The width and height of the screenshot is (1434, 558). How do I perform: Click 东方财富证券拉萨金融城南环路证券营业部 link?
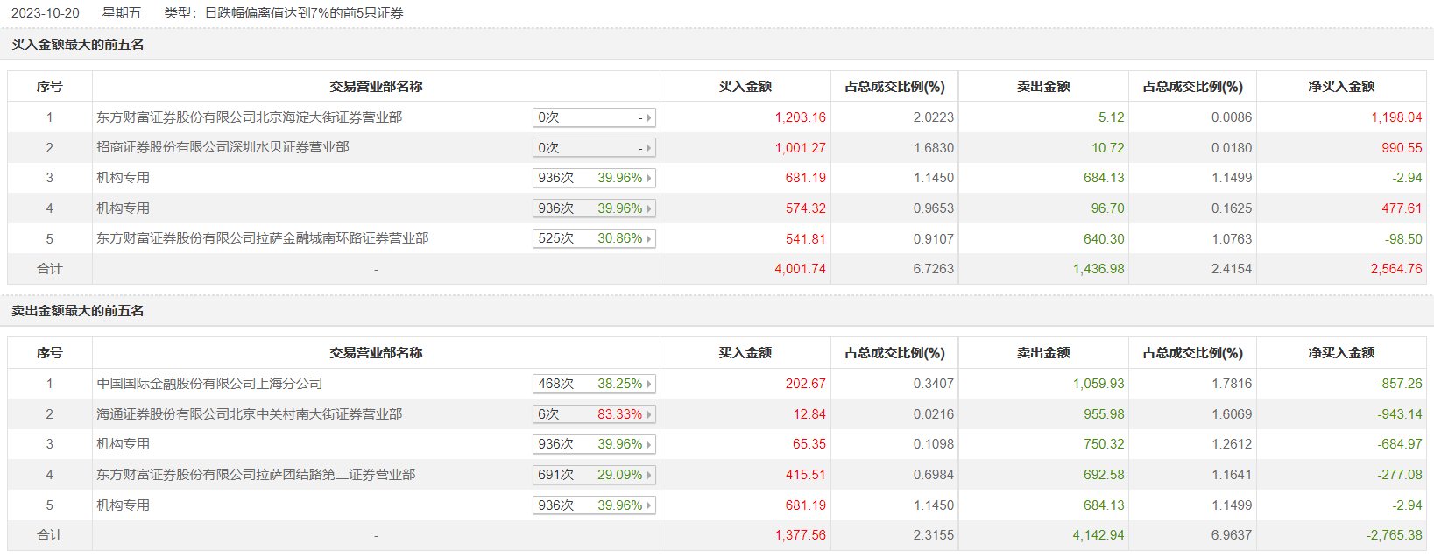point(262,238)
